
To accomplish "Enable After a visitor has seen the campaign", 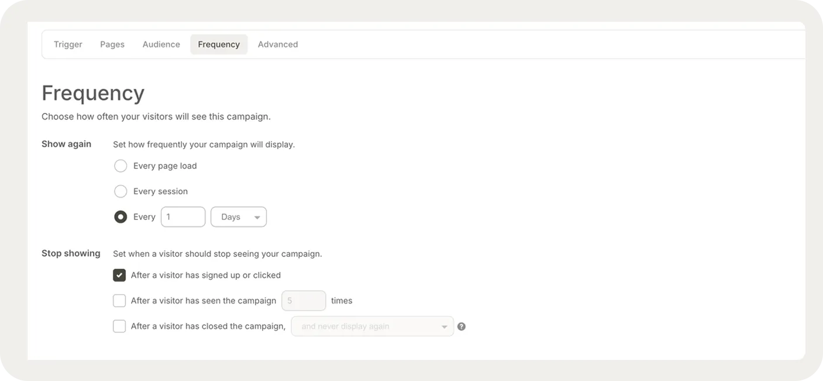I will click(119, 301).
